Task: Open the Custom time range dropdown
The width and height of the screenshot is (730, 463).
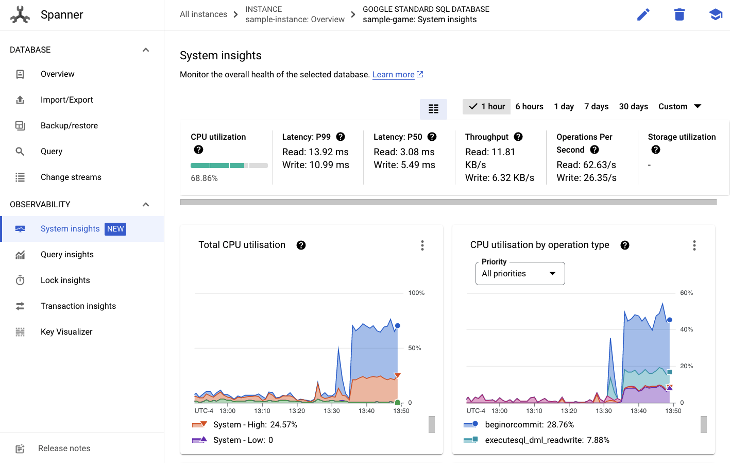Action: coord(680,107)
